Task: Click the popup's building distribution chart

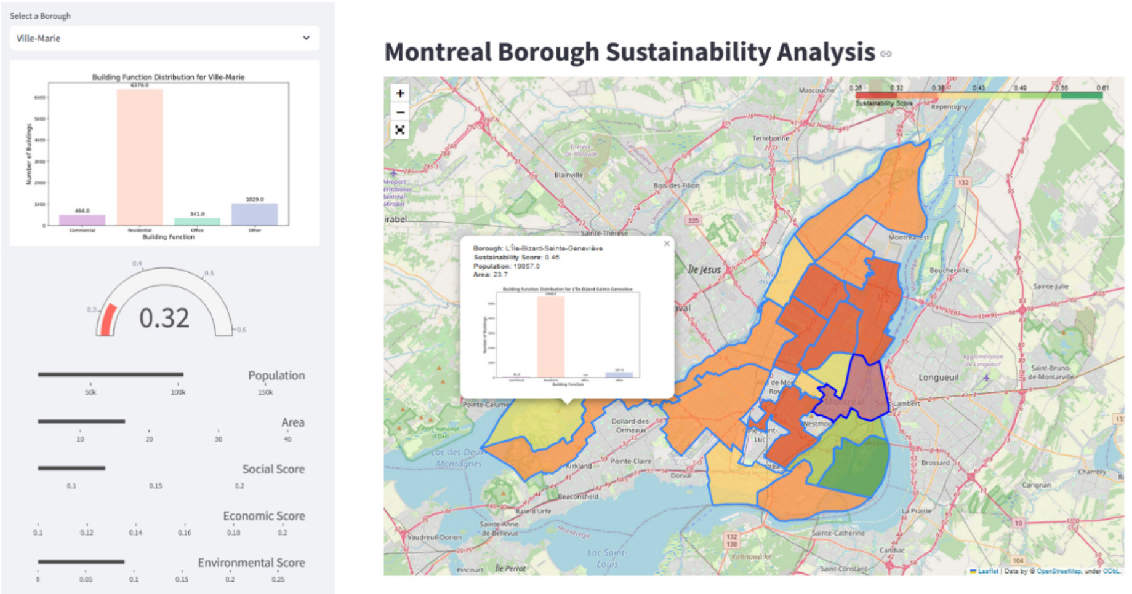Action: tap(568, 335)
